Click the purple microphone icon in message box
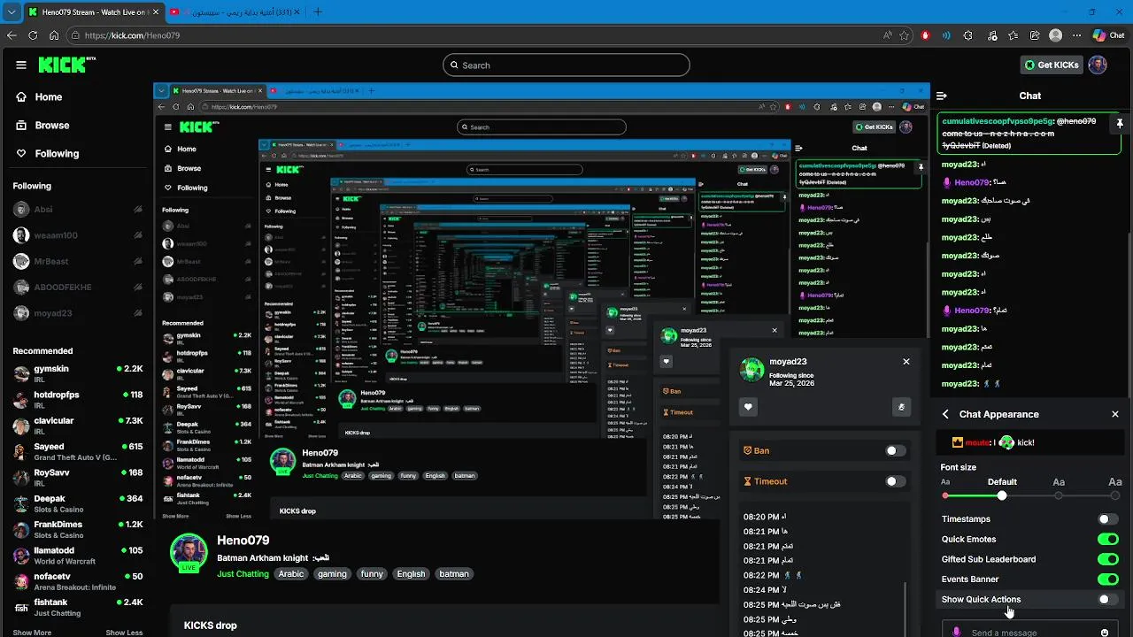Viewport: 1133px width, 637px height. click(x=956, y=632)
